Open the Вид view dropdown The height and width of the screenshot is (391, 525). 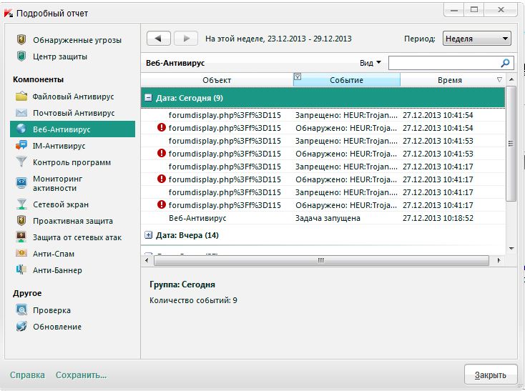click(x=370, y=63)
